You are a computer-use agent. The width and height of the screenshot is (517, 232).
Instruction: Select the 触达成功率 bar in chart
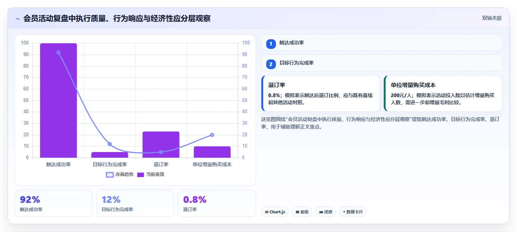pyautogui.click(x=58, y=100)
